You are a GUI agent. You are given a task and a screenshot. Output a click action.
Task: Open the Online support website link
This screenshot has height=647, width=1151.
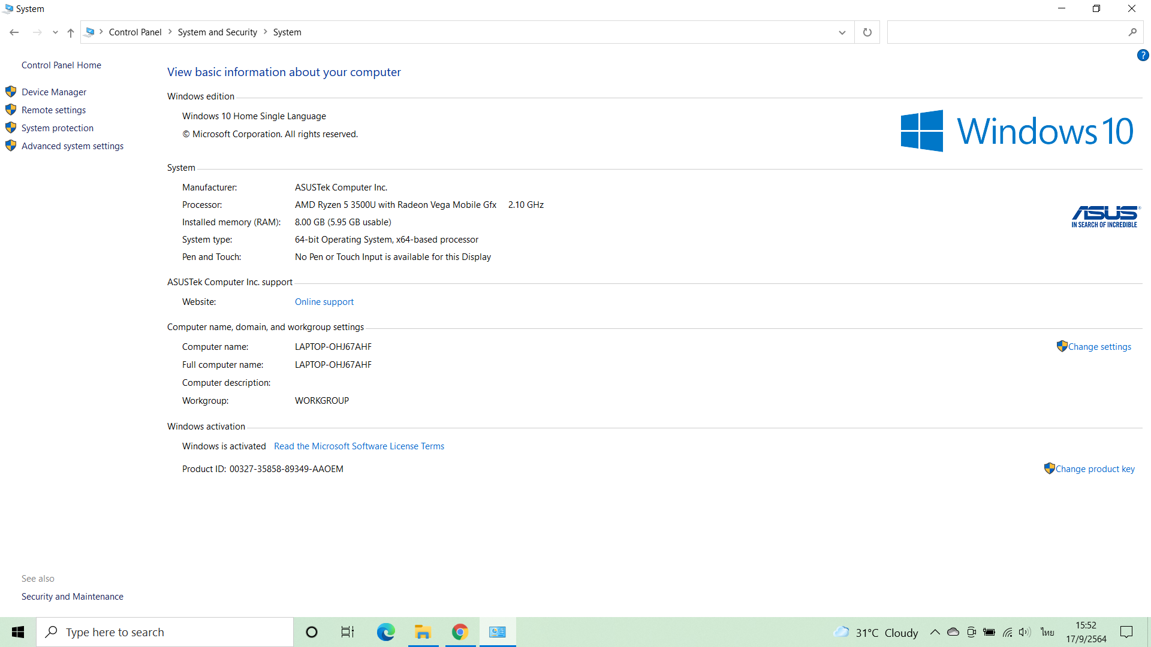324,302
